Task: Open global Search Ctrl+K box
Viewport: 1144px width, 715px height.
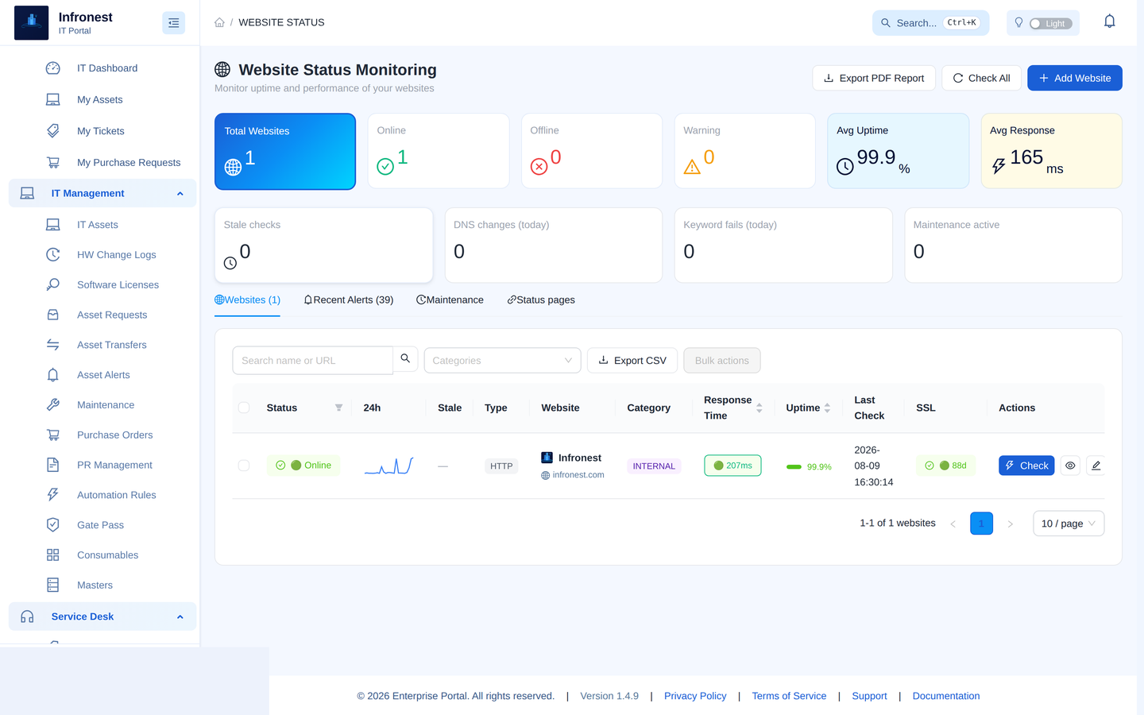Action: tap(931, 23)
